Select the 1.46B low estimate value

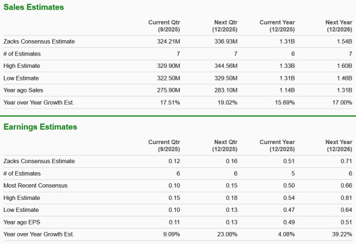click(342, 78)
